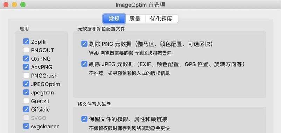Uncheck 剔除 JPEG 元数据 option
This screenshot has width=281, height=133.
pos(84,64)
